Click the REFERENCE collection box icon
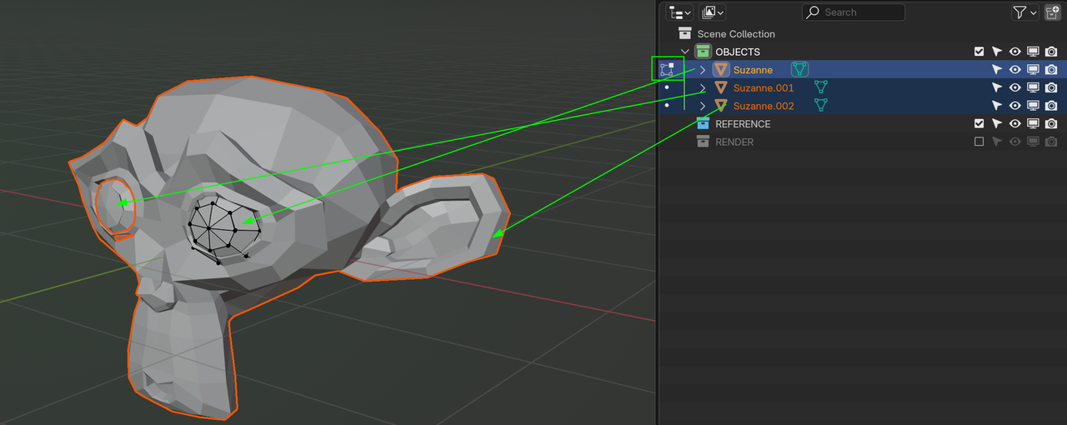Viewport: 1067px width, 425px height. pyautogui.click(x=703, y=124)
